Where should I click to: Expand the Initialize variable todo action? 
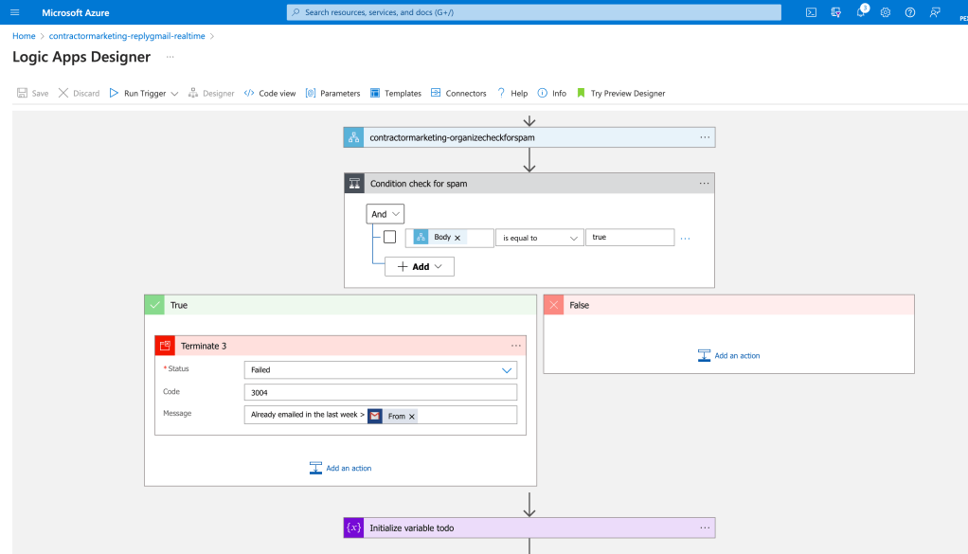pos(529,527)
